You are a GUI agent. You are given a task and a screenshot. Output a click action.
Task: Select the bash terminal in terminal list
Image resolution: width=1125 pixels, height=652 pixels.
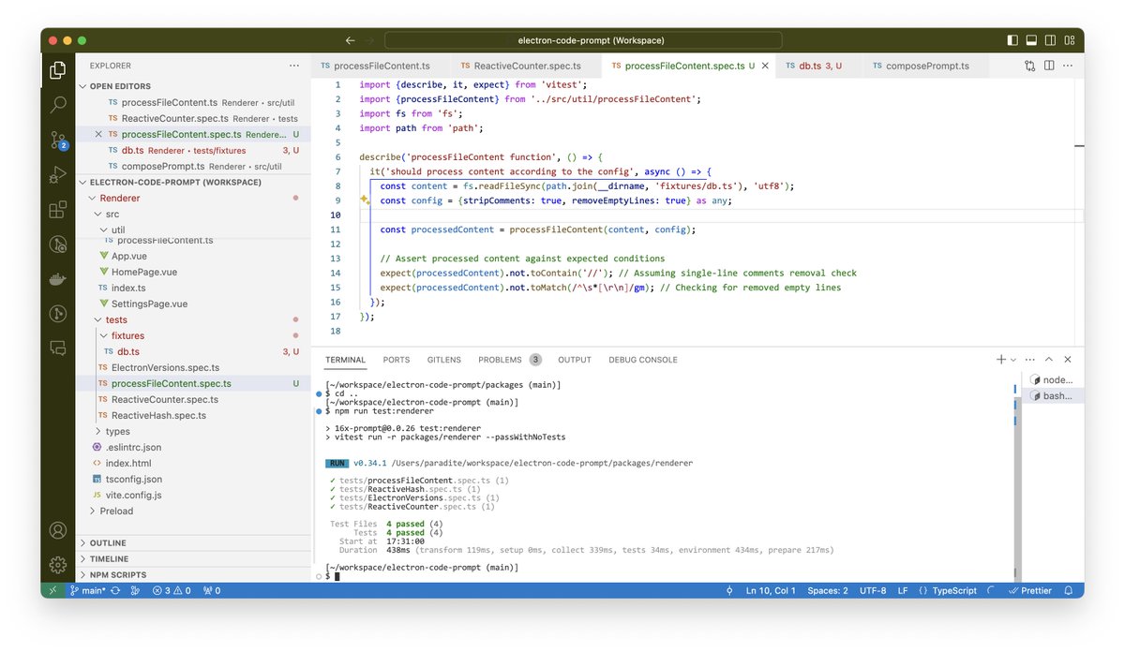pyautogui.click(x=1052, y=395)
